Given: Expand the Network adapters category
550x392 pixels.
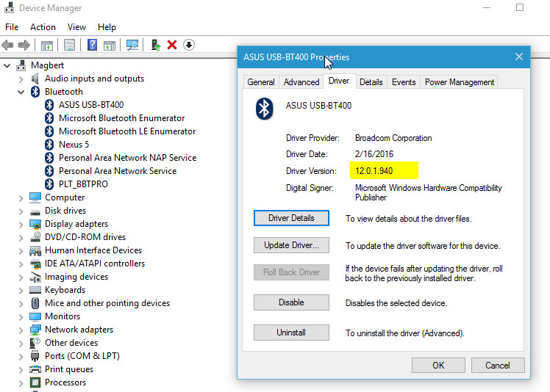Looking at the screenshot, I should tap(21, 330).
